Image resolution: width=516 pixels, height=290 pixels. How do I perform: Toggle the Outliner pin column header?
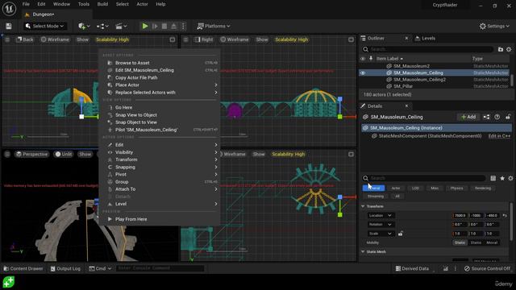371,59
